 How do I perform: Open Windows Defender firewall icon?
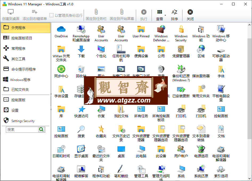(x=161, y=29)
